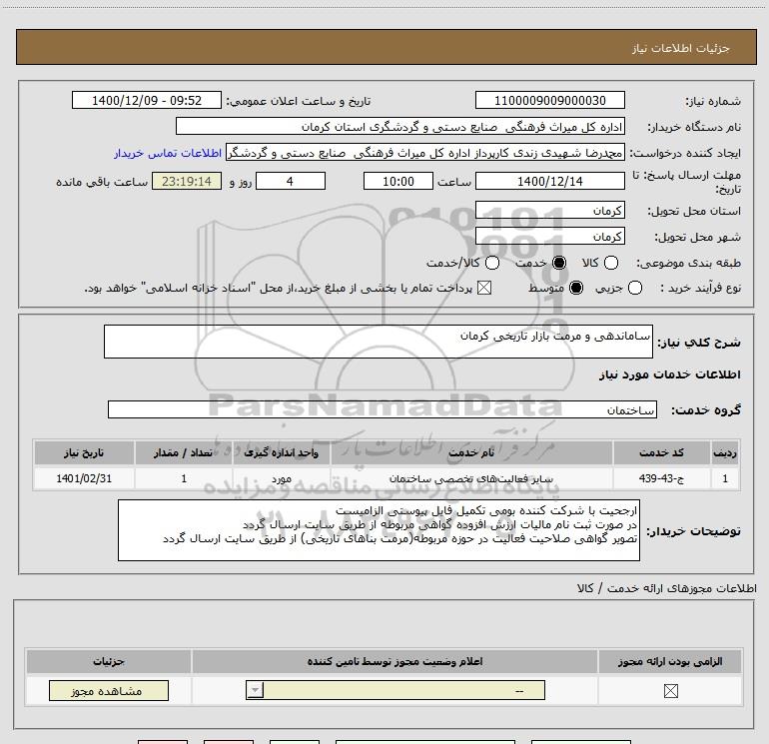Click the request creator name field
This screenshot has width=769, height=744.
(x=425, y=153)
